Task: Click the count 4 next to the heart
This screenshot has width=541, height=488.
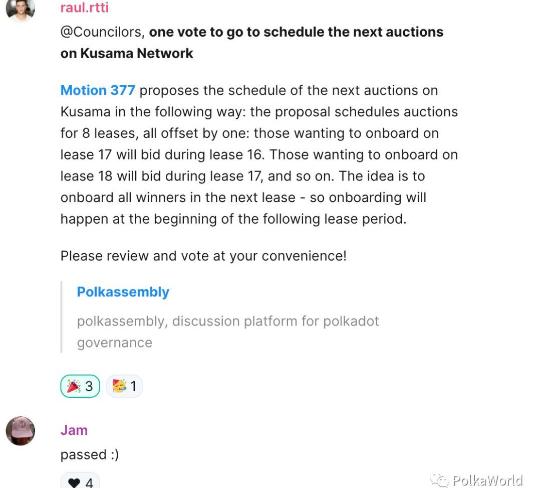Action: [x=89, y=482]
